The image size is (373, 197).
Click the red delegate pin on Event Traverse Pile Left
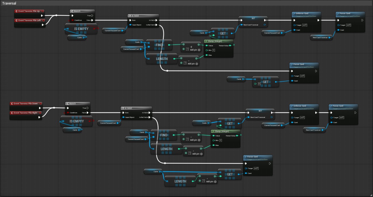click(x=43, y=21)
